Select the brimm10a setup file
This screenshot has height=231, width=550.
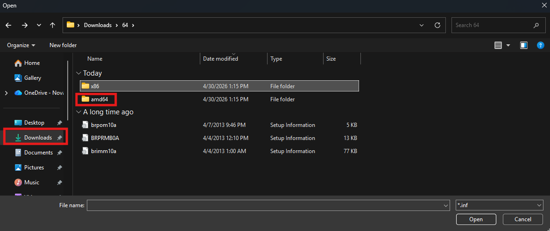(219, 151)
